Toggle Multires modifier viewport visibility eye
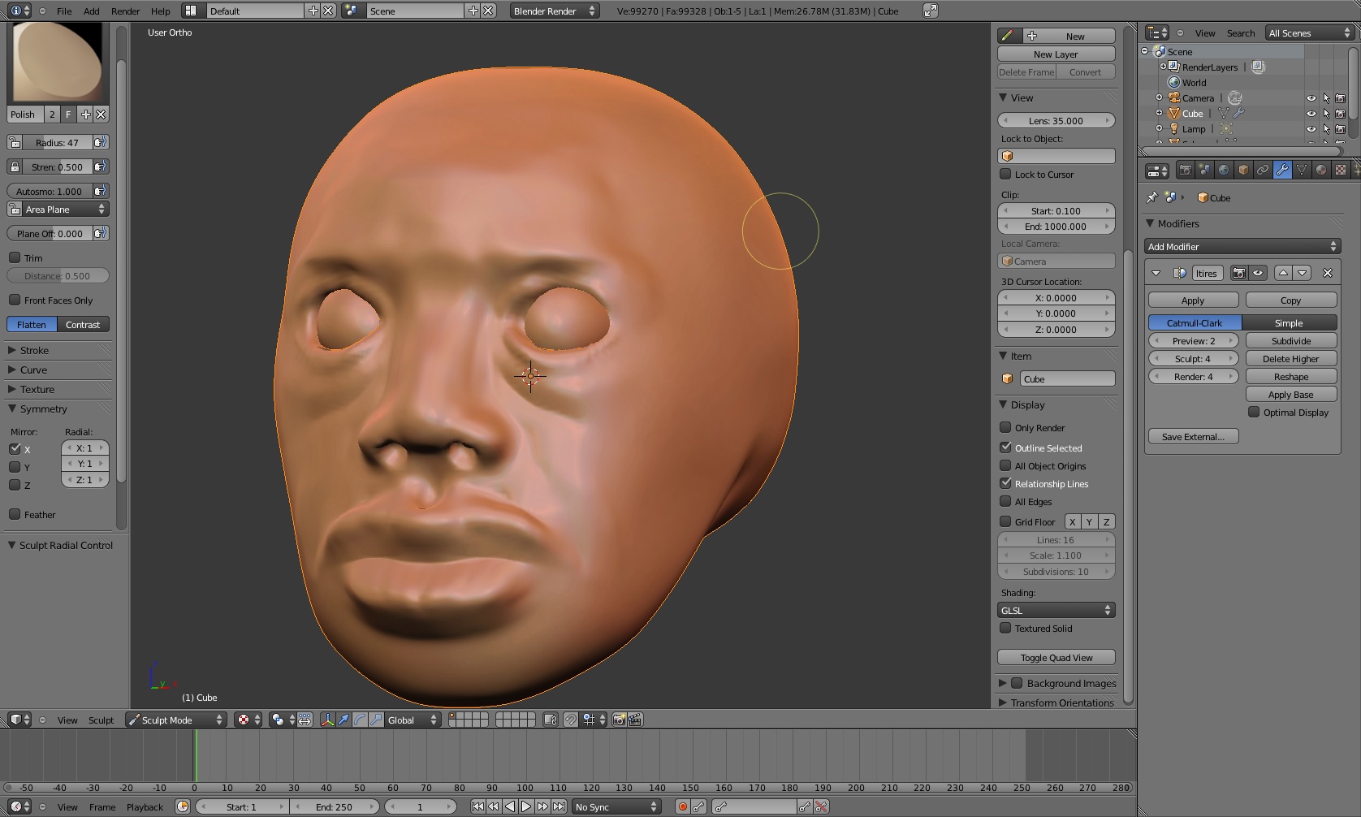The image size is (1361, 817). click(1258, 273)
